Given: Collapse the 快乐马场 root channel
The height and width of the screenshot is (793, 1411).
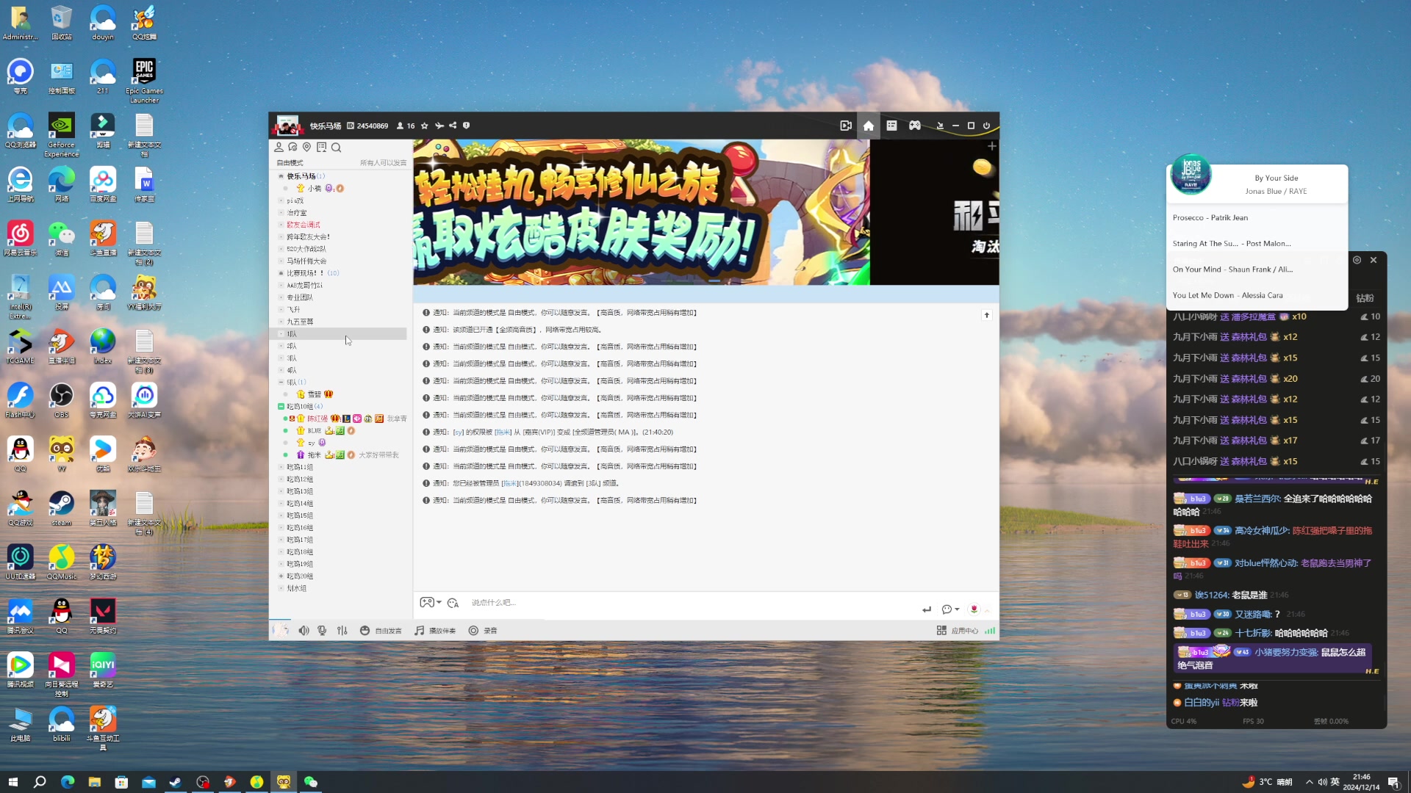Looking at the screenshot, I should pos(281,176).
